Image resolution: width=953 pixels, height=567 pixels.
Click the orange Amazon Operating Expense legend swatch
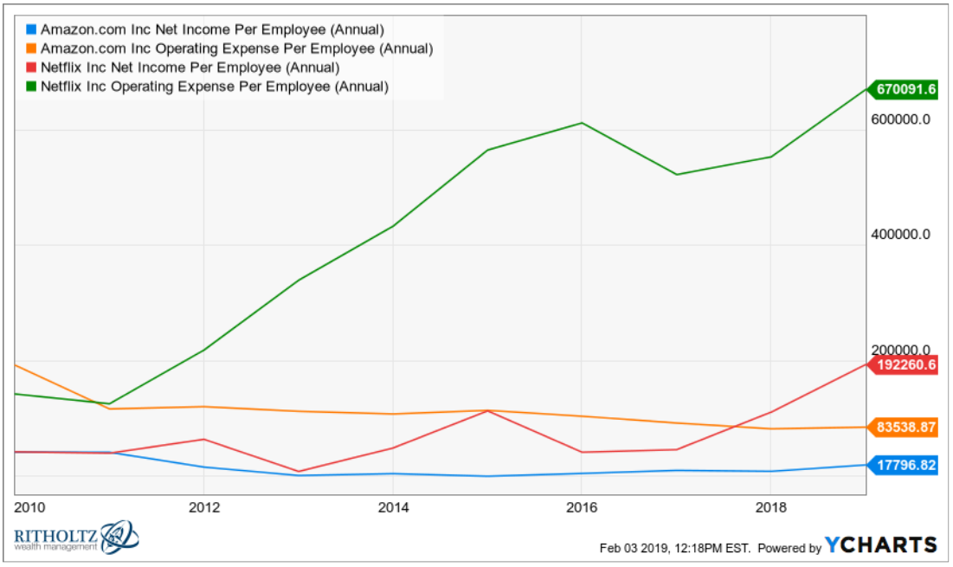[31, 48]
